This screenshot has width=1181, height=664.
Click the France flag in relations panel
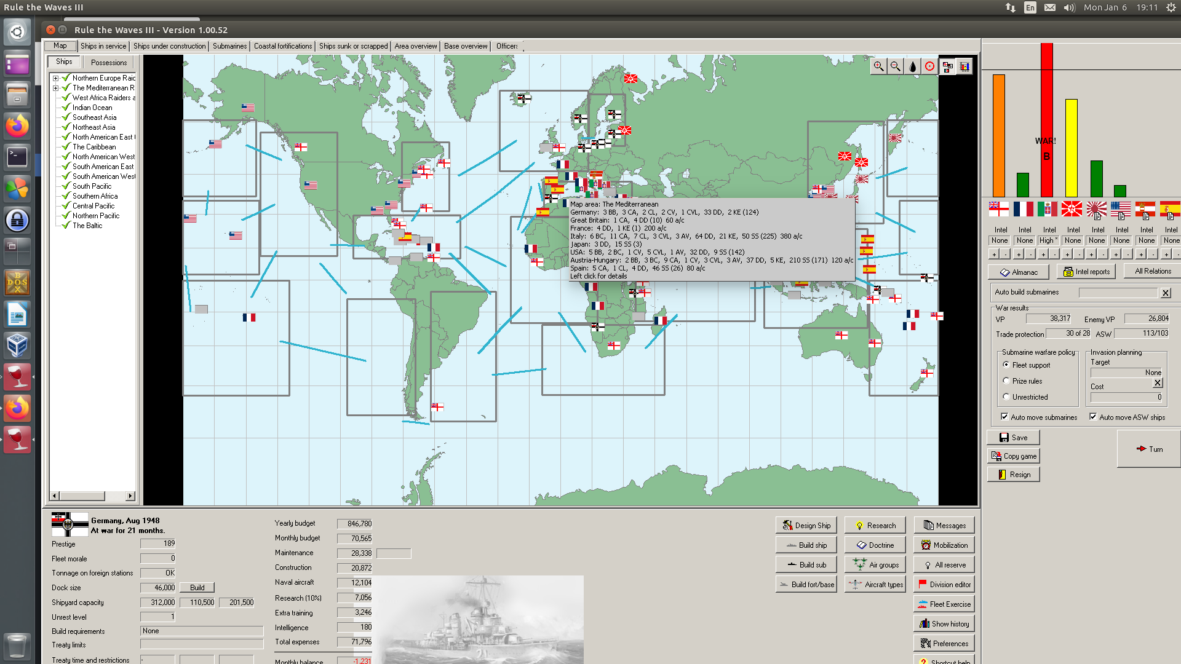pyautogui.click(x=1023, y=209)
